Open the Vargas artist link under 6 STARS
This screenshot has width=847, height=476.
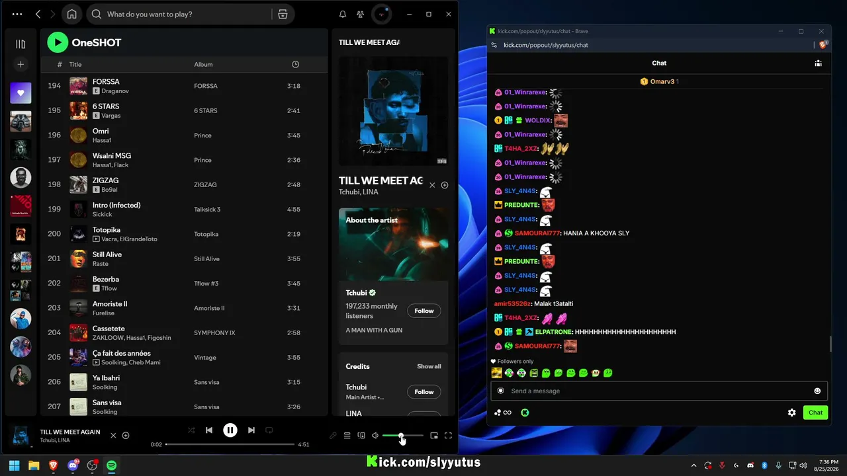point(111,116)
